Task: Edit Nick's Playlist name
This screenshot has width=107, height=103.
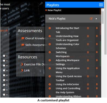Action: 91,19
